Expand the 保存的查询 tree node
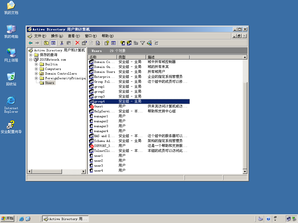This screenshot has height=223, width=298. pyautogui.click(x=31, y=55)
